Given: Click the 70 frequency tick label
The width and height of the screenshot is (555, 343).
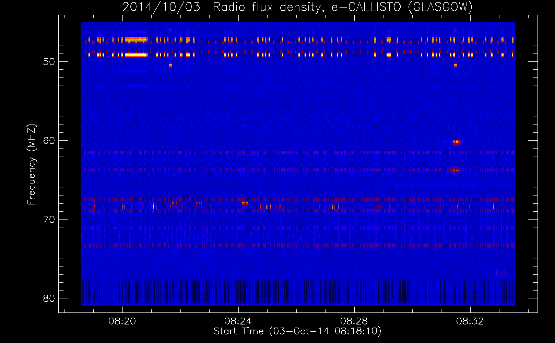Looking at the screenshot, I should coord(49,220).
